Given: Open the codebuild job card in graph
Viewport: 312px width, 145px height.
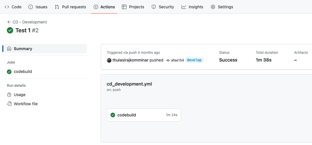Looking at the screenshot, I should point(144,115).
